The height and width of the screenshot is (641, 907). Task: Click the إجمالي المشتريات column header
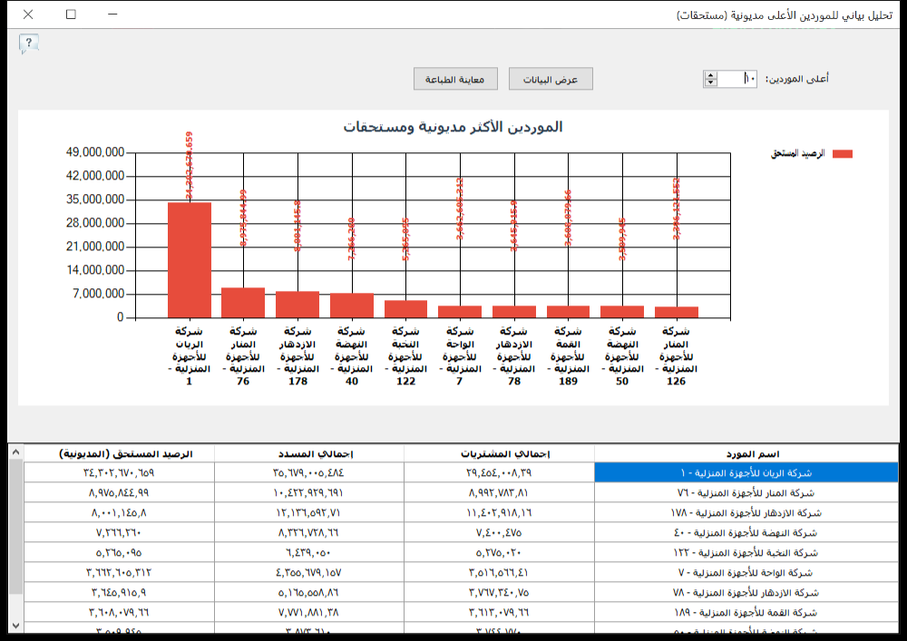[x=499, y=453]
